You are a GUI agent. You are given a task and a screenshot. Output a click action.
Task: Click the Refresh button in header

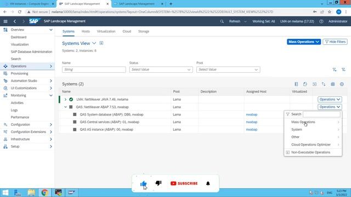(x=234, y=21)
